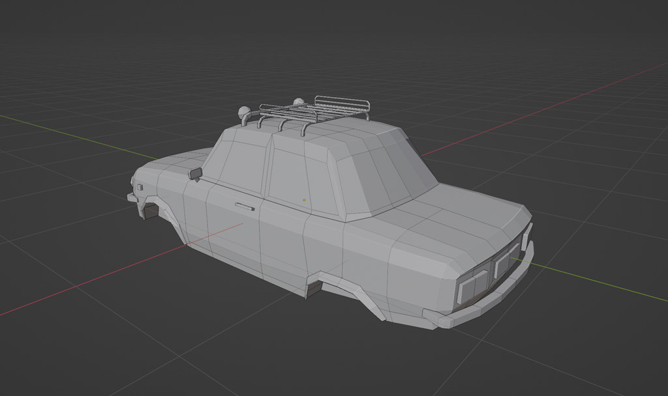Click the orange object origin dot
668x396 pixels.
pos(304,199)
